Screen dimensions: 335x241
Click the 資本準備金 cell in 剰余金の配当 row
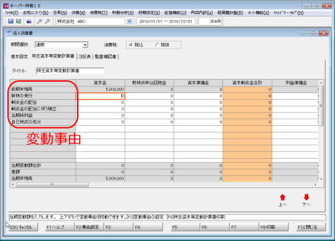(198, 102)
